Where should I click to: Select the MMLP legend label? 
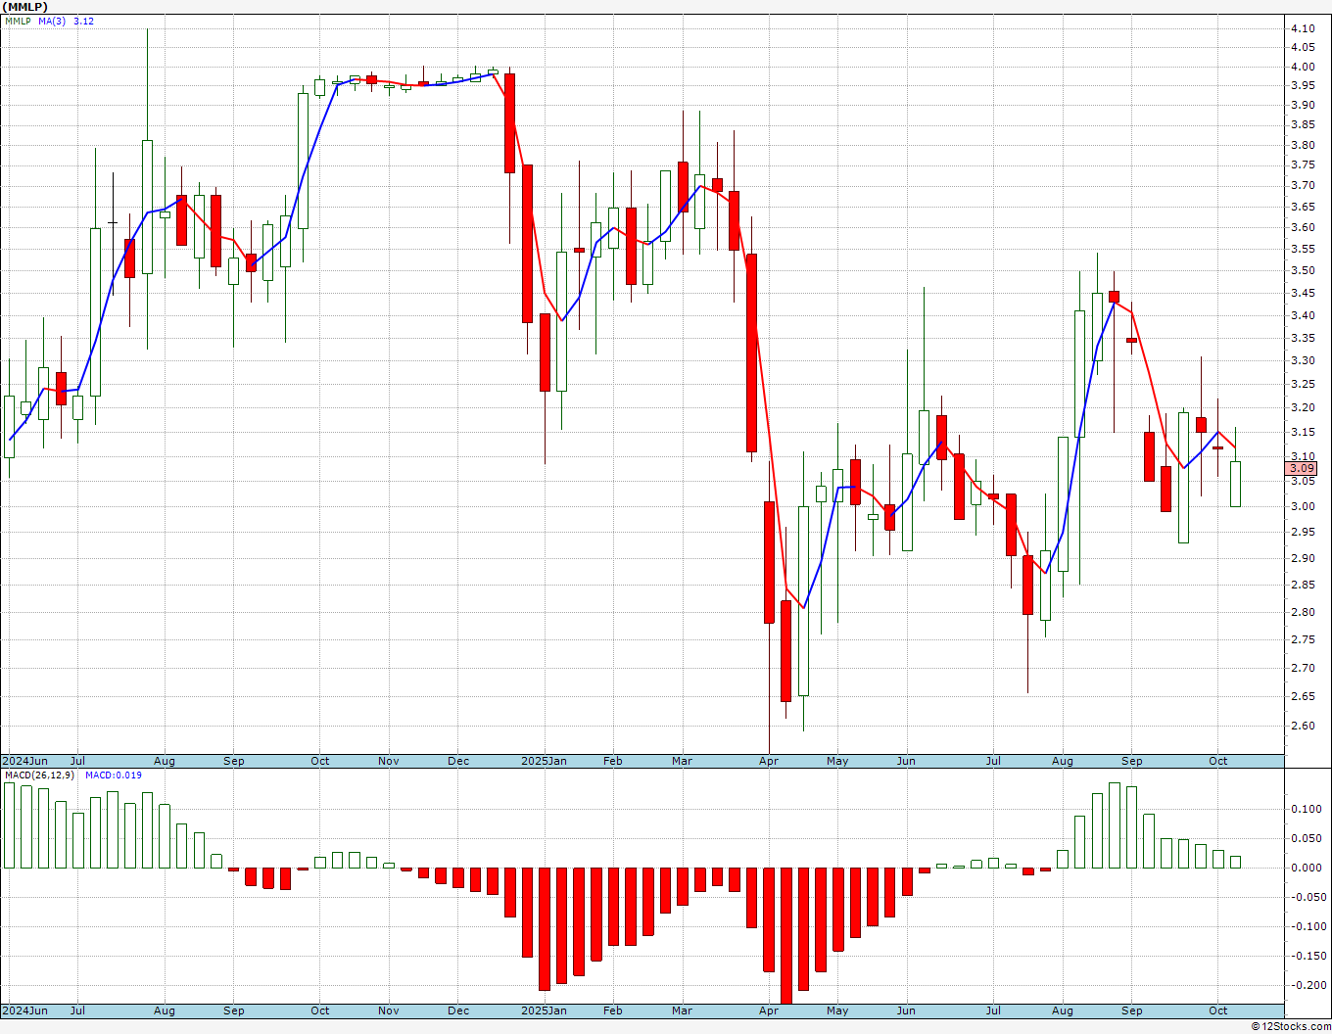pyautogui.click(x=18, y=21)
